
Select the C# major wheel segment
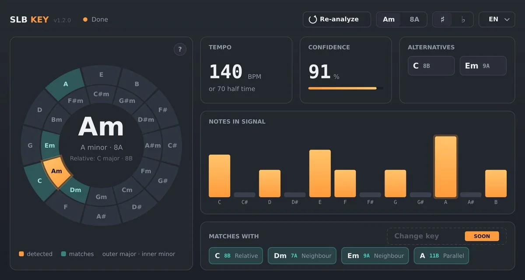pyautogui.click(x=172, y=145)
